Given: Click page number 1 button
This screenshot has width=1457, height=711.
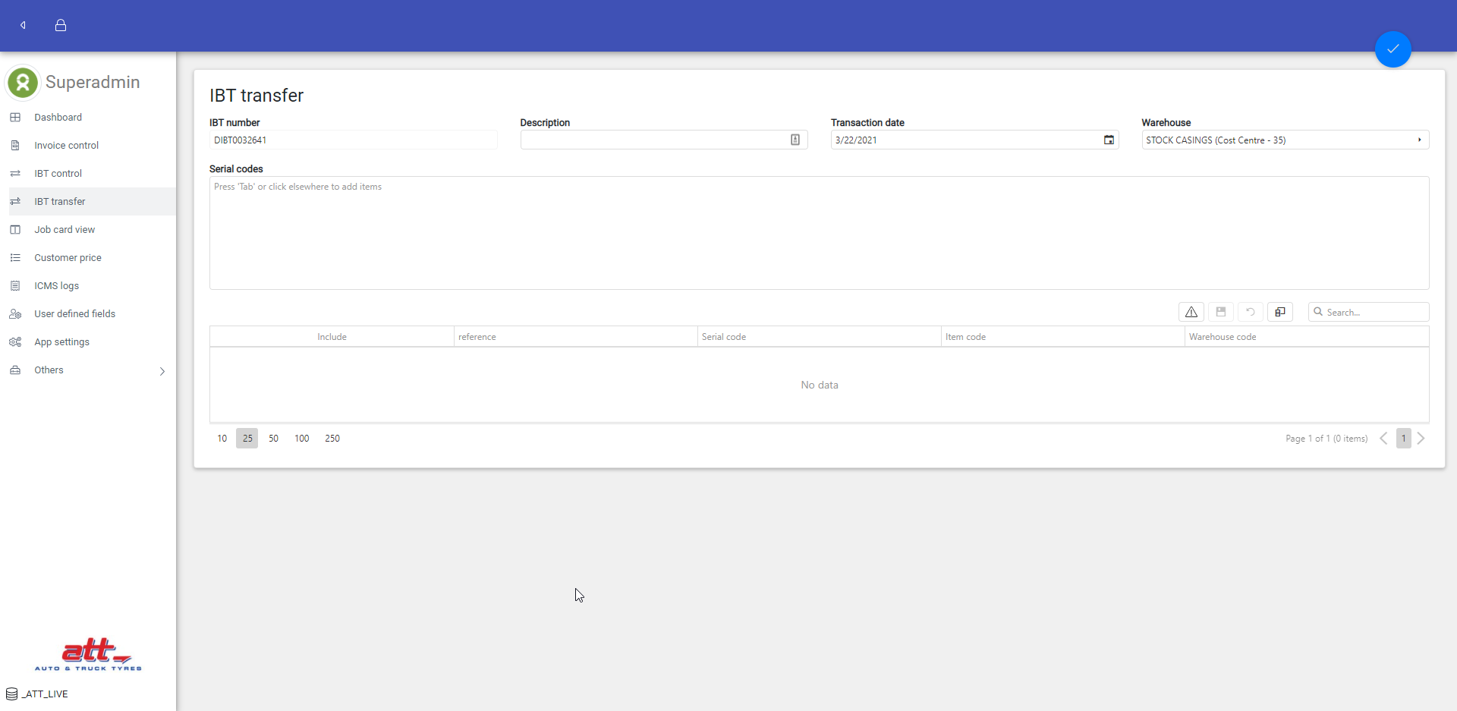Looking at the screenshot, I should click(x=1403, y=439).
